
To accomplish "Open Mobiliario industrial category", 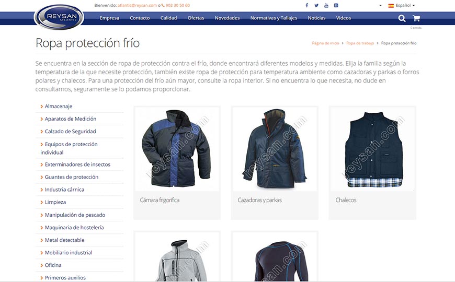I will (69, 252).
